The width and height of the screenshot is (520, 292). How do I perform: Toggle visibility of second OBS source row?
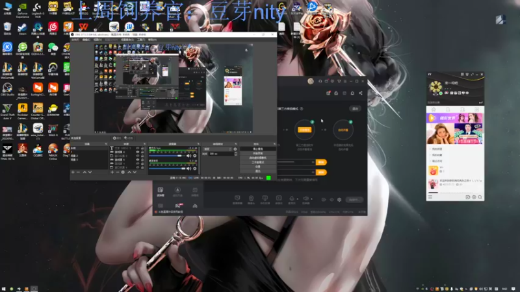[x=138, y=152]
